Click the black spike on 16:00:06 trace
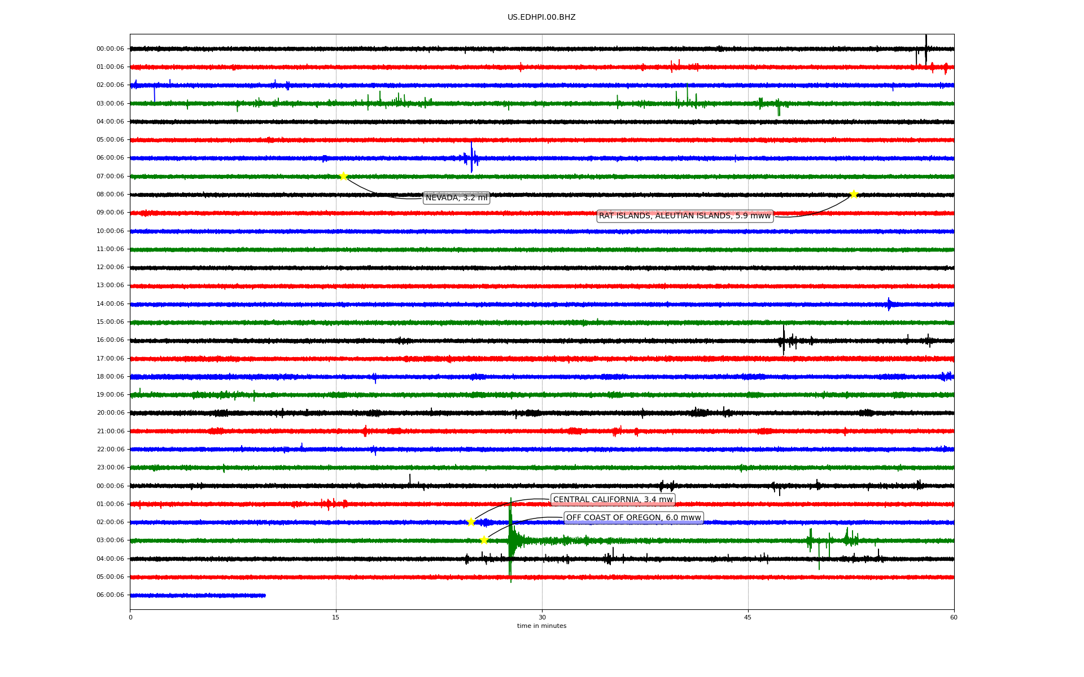1084x677 pixels. [784, 340]
